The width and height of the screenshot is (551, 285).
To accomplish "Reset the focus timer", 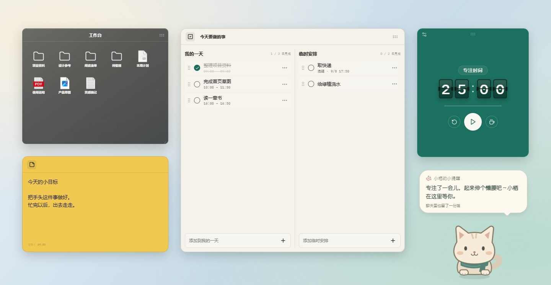I will [454, 122].
